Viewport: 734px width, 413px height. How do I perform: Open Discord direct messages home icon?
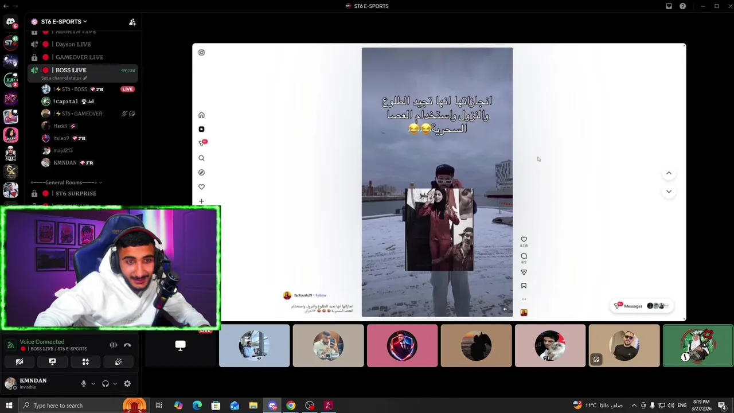point(10,22)
